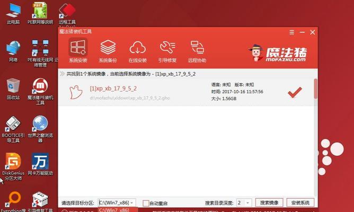Image resolution: width=354 pixels, height=212 pixels.
Task: Open BOOTICE引导工具 desktop shortcut
Action: [13, 129]
